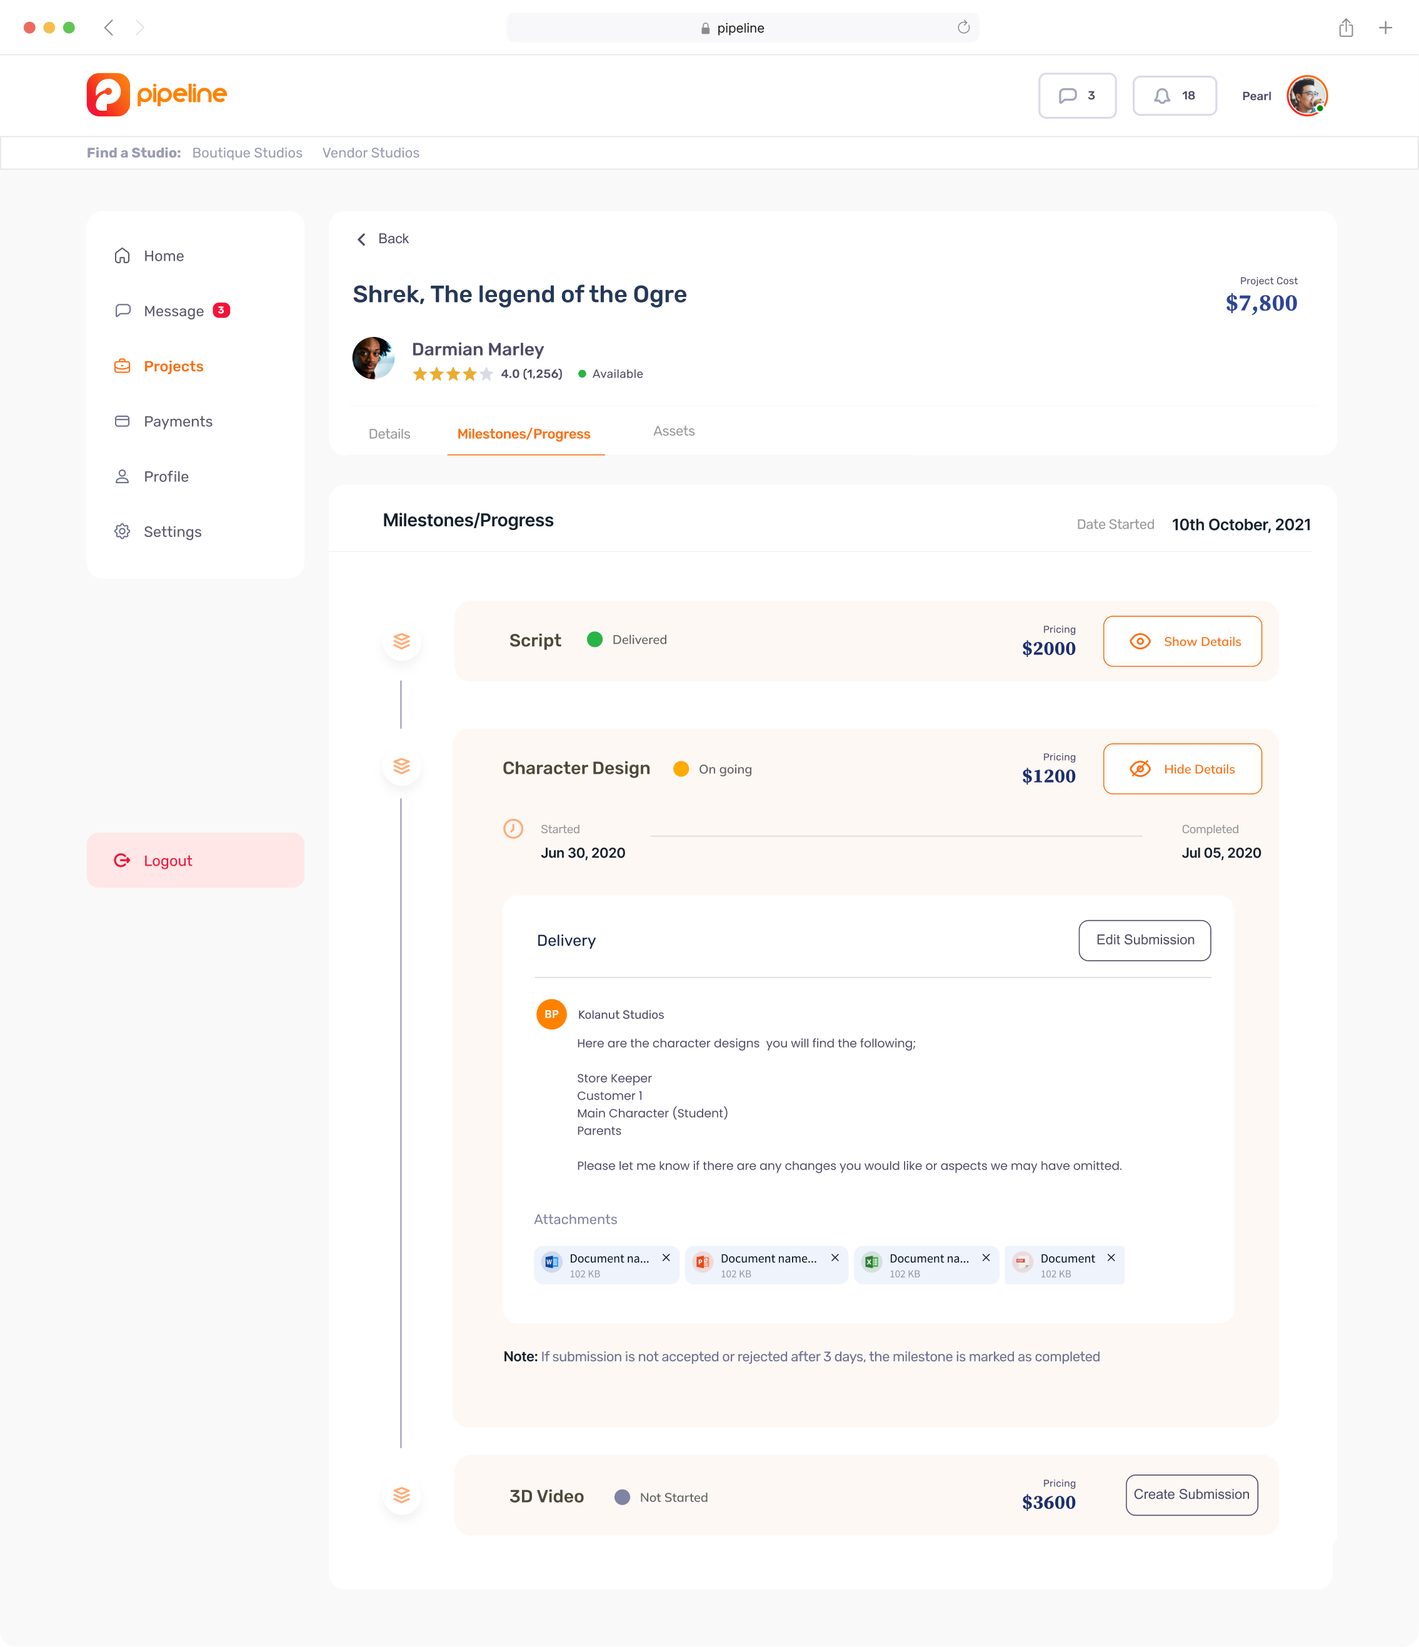Click Edit Submission button
Screen dimensions: 1419x1647
point(1145,940)
